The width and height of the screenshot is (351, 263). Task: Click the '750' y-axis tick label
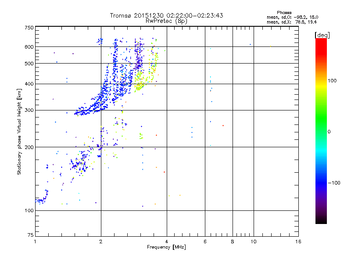pyautogui.click(x=29, y=28)
